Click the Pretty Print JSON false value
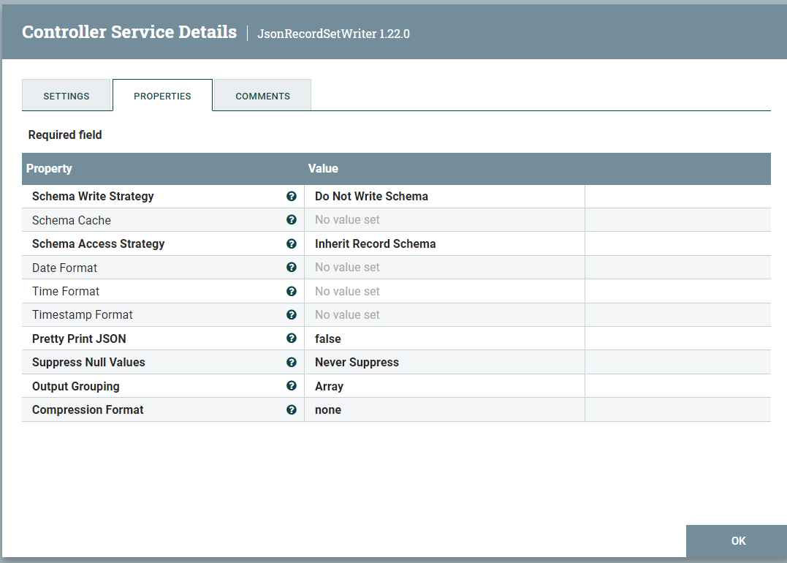Image resolution: width=787 pixels, height=563 pixels. click(328, 339)
